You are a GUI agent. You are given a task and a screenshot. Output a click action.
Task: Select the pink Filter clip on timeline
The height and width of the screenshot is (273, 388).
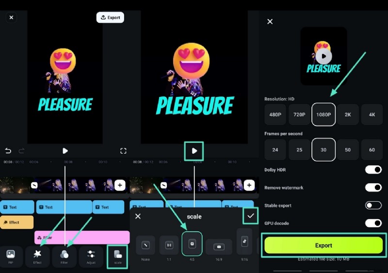[x=82, y=238]
